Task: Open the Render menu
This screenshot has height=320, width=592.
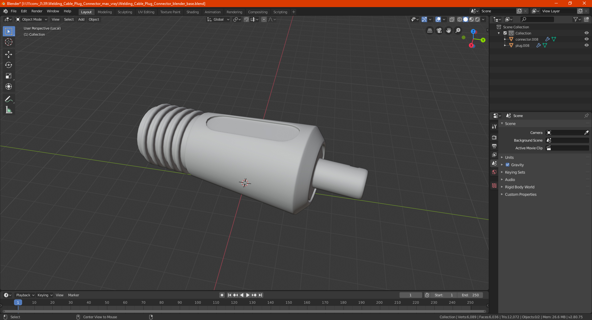Action: tap(37, 11)
